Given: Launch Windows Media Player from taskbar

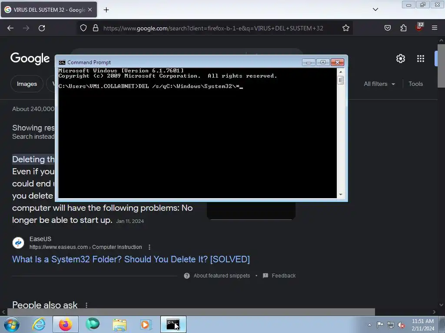Looking at the screenshot, I should click(x=146, y=324).
